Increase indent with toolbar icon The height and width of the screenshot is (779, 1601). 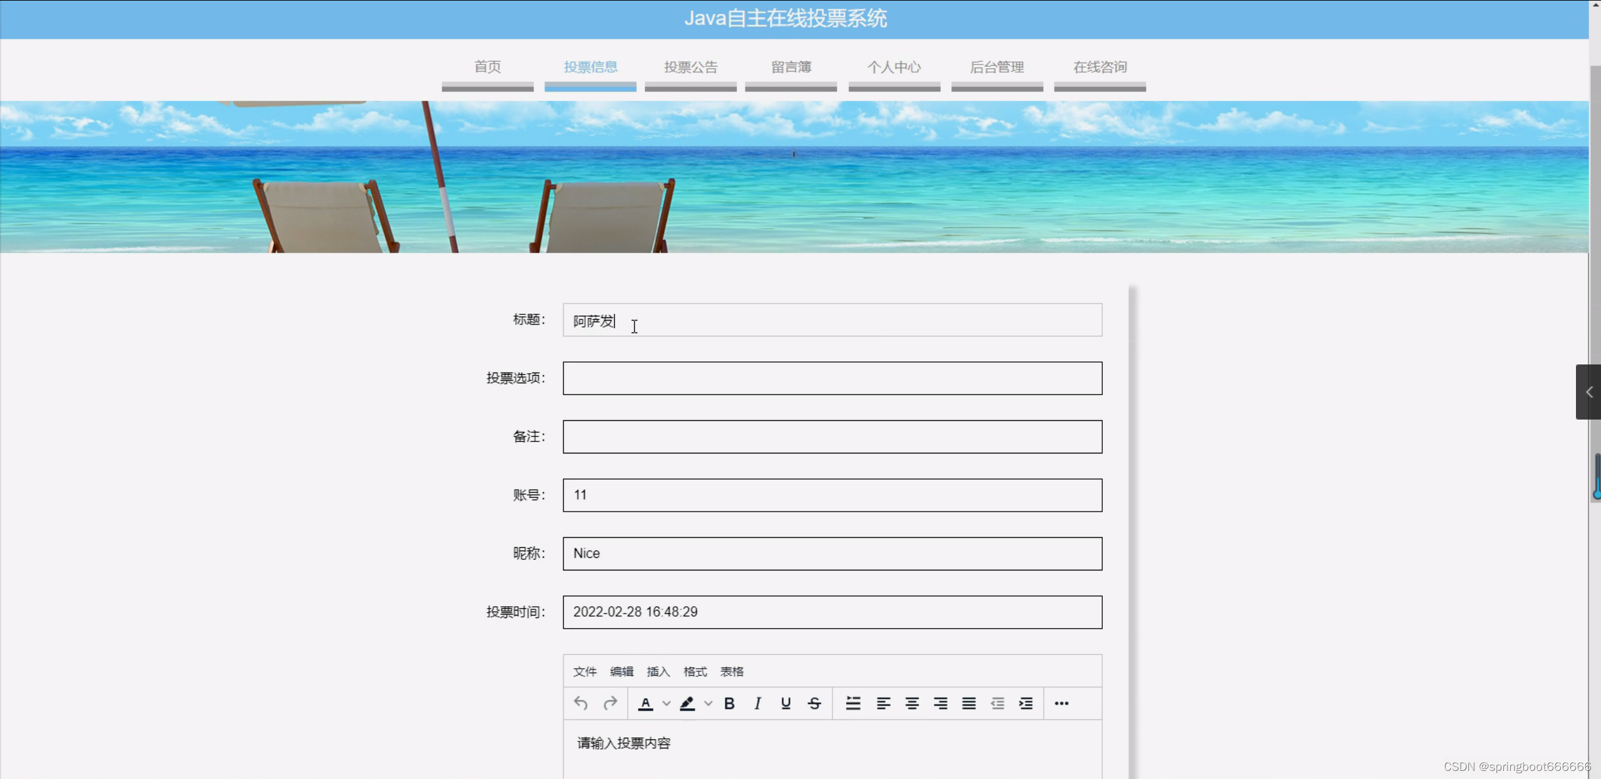[1026, 703]
